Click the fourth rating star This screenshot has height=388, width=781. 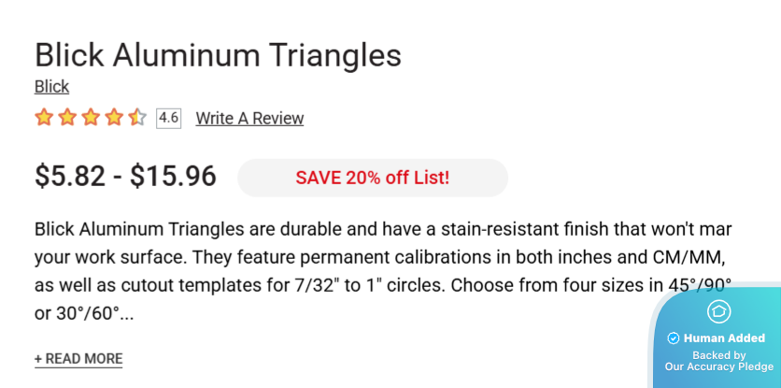point(114,118)
